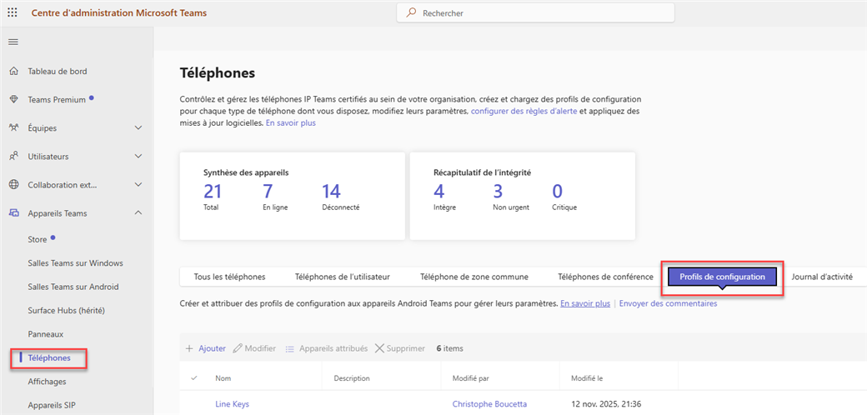Click the Ajouter plus icon

tap(189, 348)
